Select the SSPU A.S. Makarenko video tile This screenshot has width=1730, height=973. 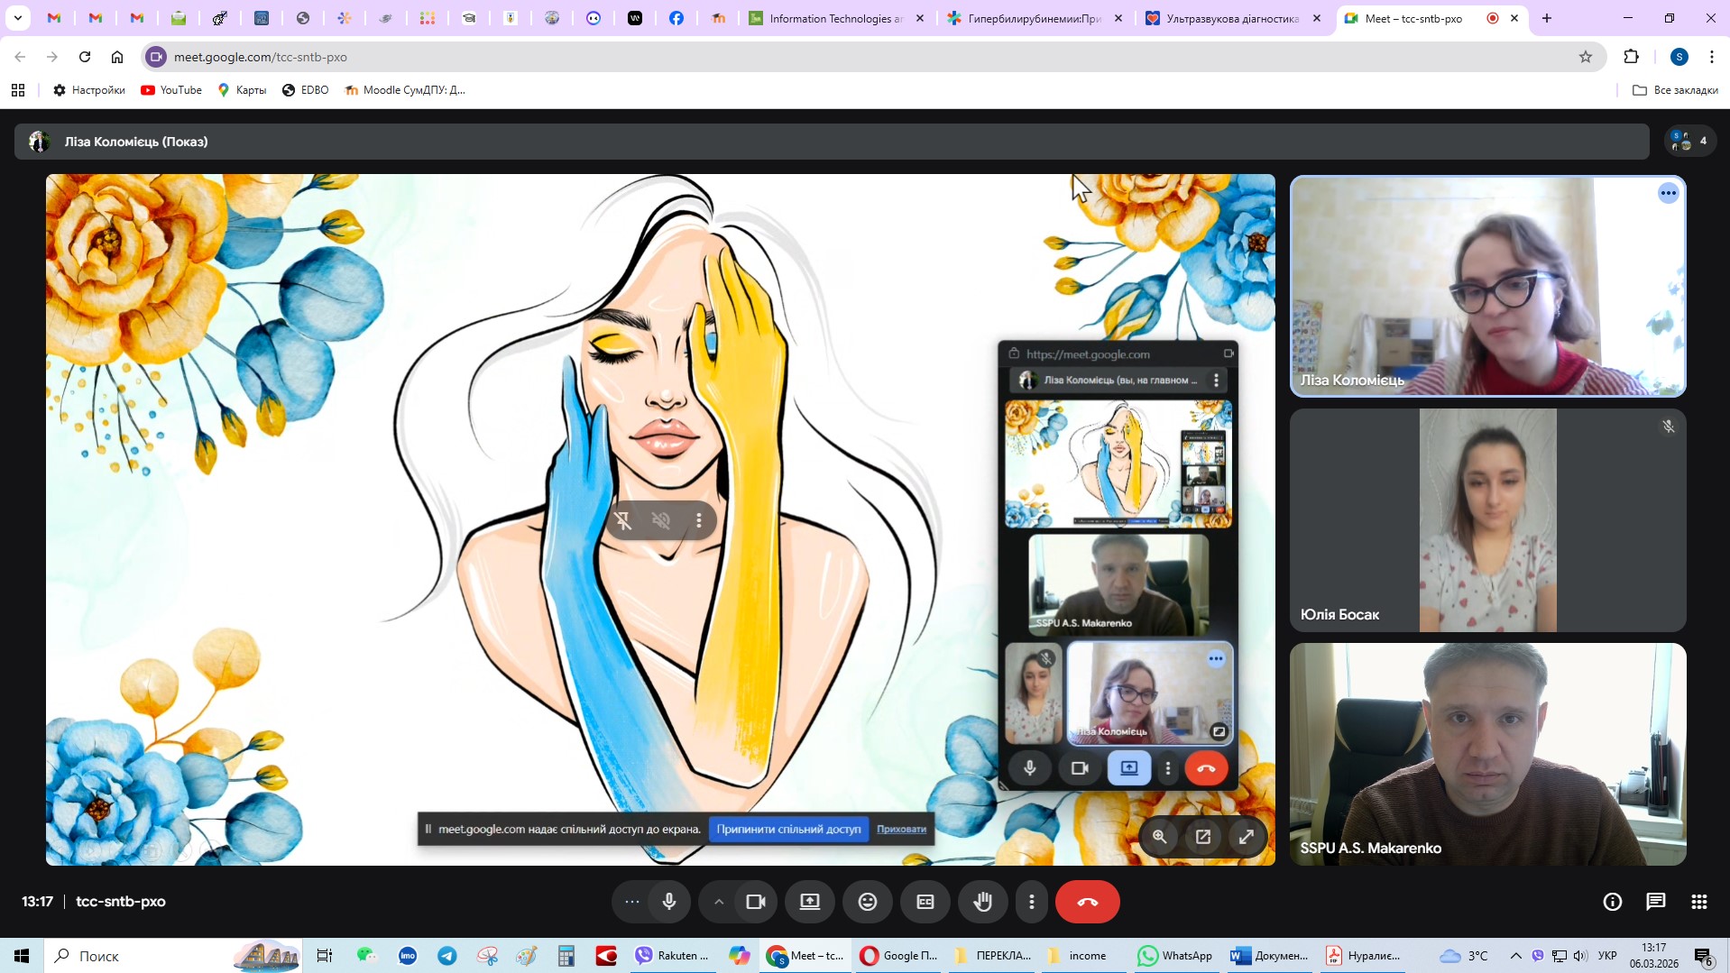1487,754
